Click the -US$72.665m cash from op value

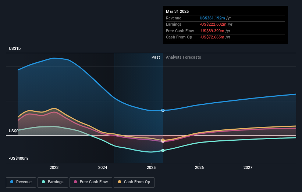click(212, 37)
